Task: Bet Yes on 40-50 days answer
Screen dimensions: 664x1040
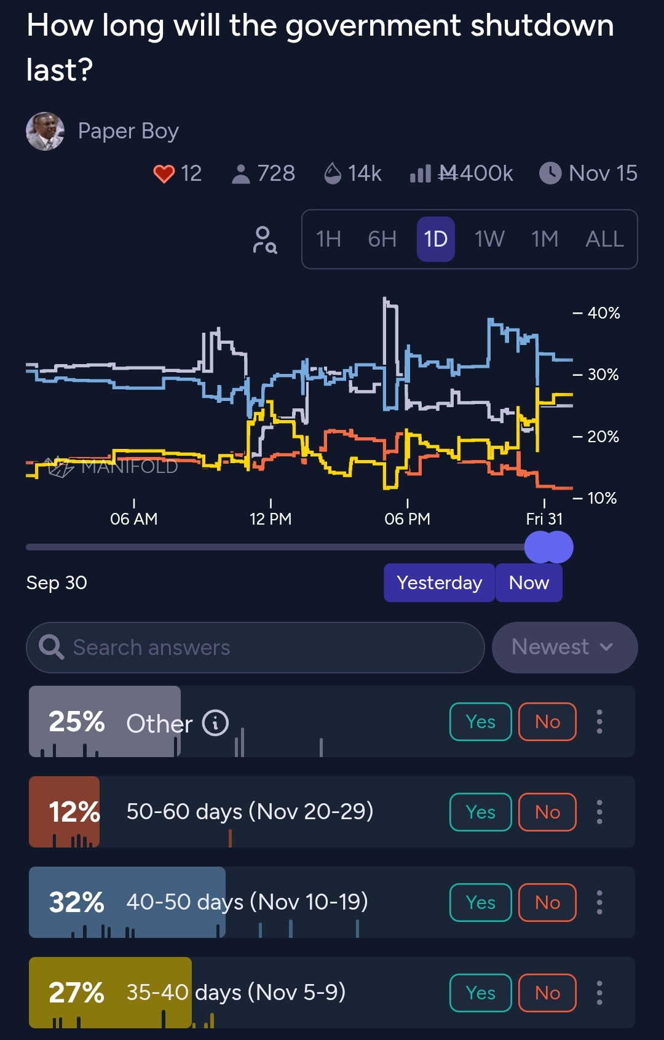Action: (480, 902)
